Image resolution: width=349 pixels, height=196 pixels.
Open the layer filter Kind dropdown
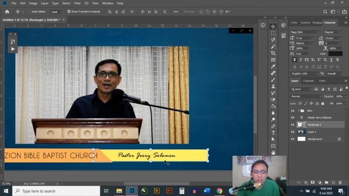pyautogui.click(x=301, y=89)
